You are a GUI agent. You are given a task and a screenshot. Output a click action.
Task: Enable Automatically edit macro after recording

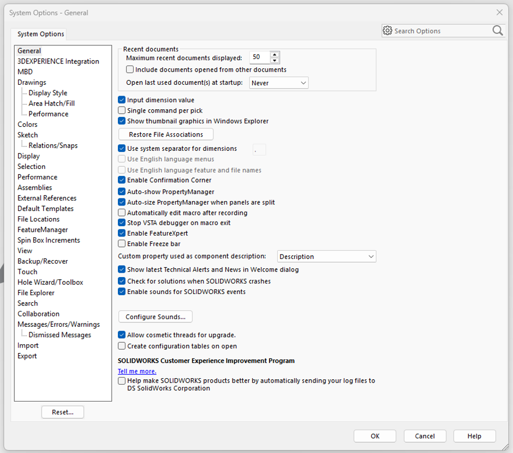point(122,213)
